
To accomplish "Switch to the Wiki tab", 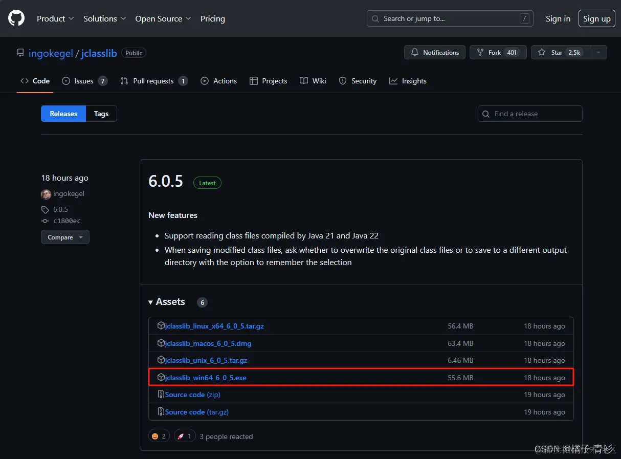I will click(x=313, y=81).
